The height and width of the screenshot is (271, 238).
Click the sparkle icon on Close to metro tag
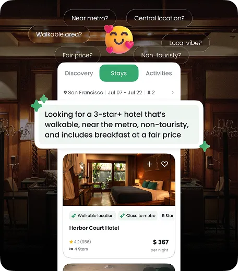(x=122, y=216)
